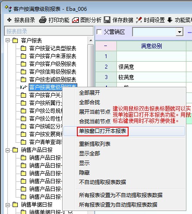Click the tree scrollbar up arrow
Image resolution: width=192 pixels, height=214 pixels.
point(91,40)
